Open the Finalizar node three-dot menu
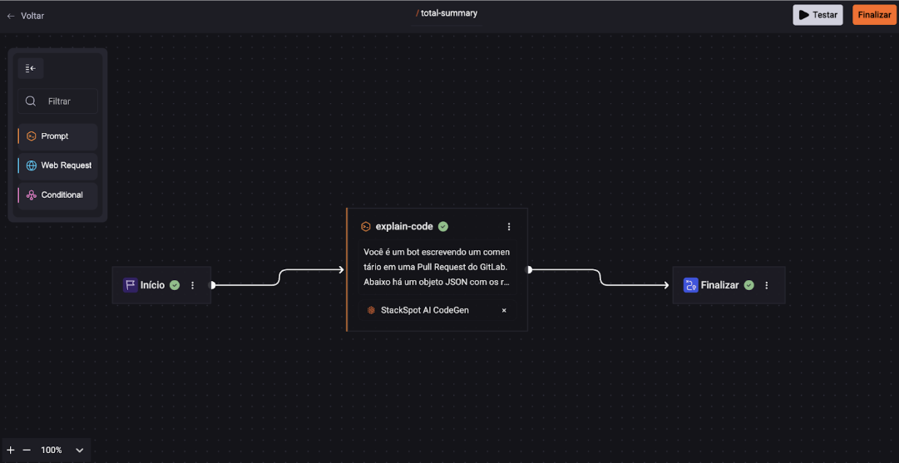The height and width of the screenshot is (463, 899). pyautogui.click(x=767, y=285)
